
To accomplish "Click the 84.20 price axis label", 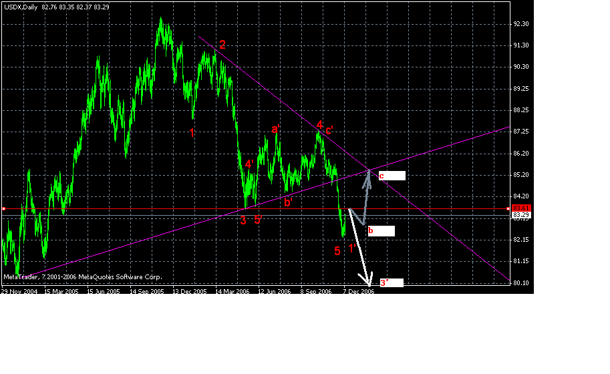I will pyautogui.click(x=521, y=196).
